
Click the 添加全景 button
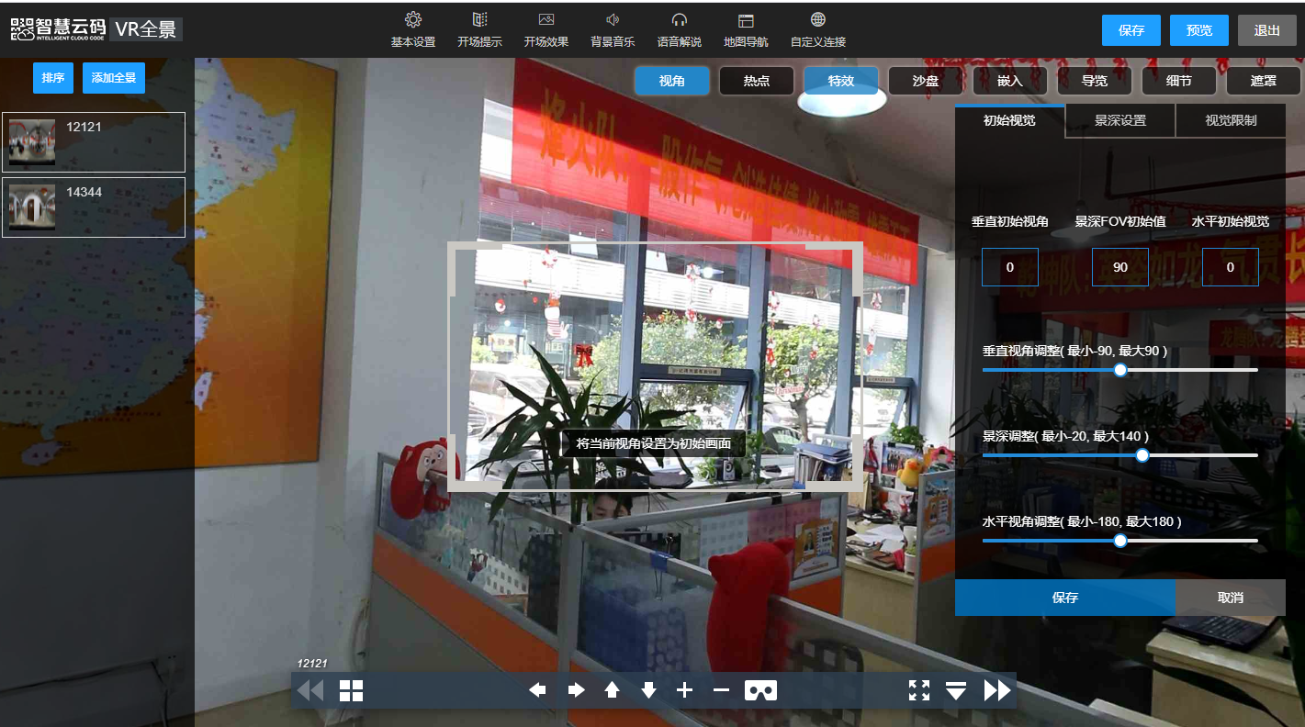pyautogui.click(x=114, y=78)
